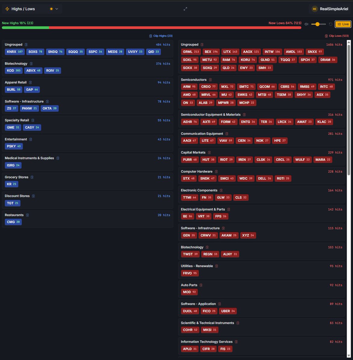Click the AEHR ticker chip
The height and width of the screenshot is (360, 353).
click(x=190, y=122)
